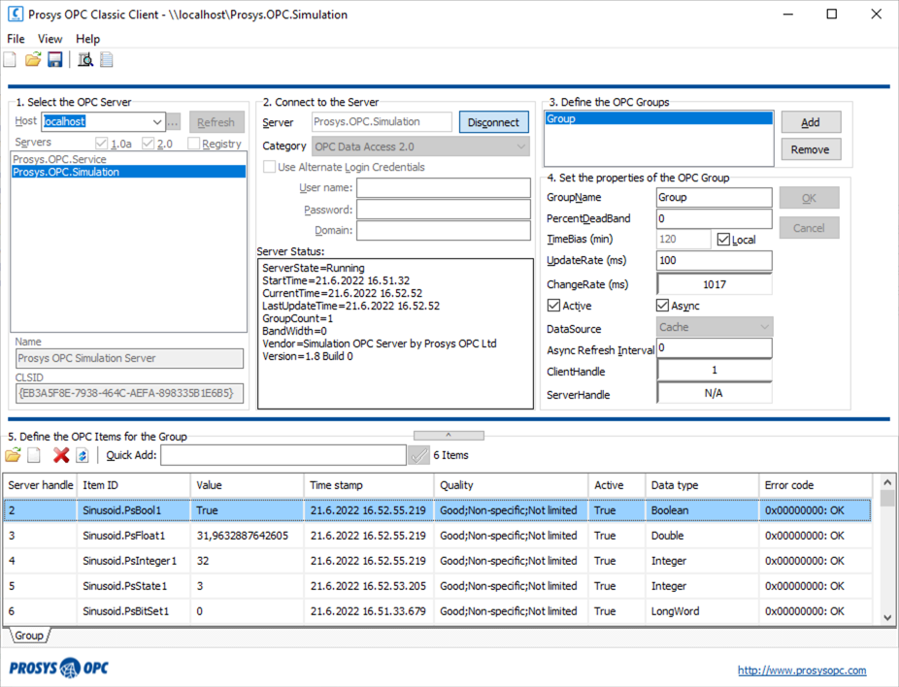Click the PercentDeadBand input field

(x=715, y=218)
